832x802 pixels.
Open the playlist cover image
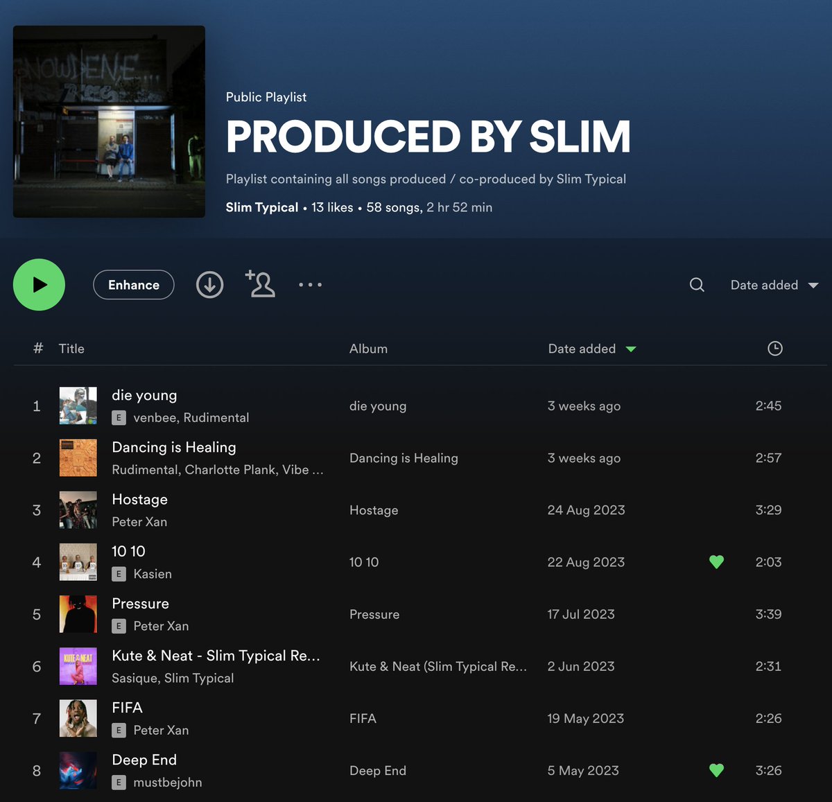109,121
